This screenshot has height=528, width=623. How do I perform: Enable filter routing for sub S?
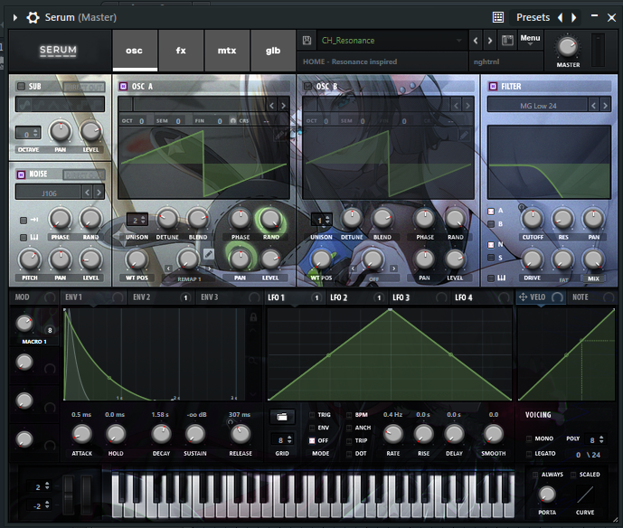pos(491,258)
